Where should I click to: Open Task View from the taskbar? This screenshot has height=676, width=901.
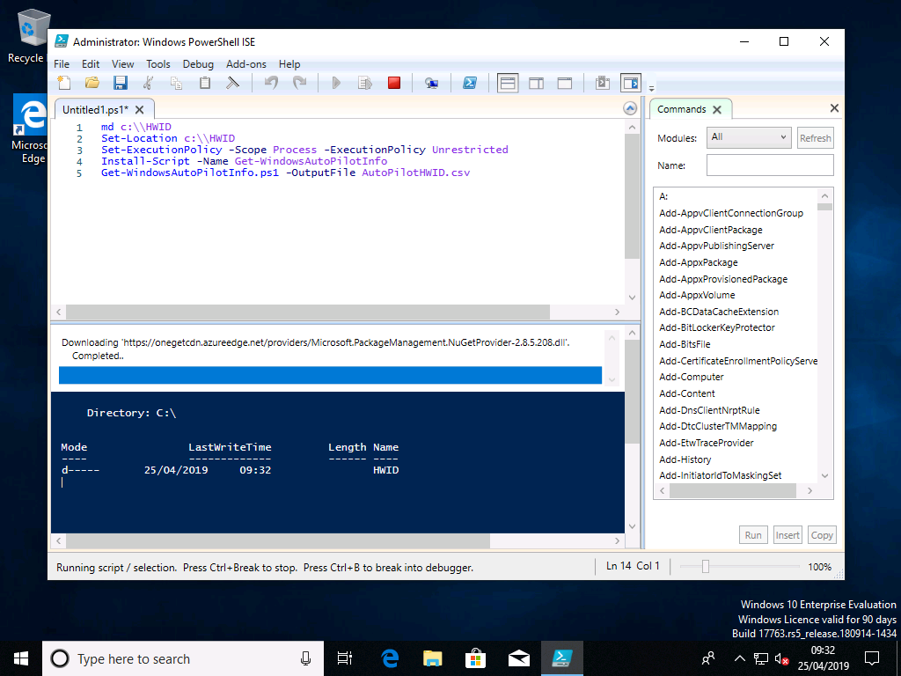(345, 658)
